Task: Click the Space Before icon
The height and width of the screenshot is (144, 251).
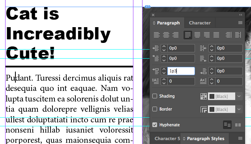Action: point(155,71)
